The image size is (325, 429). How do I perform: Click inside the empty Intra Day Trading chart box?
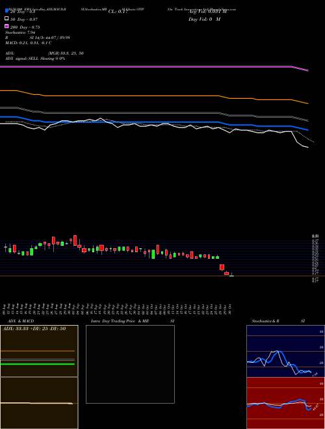[130, 364]
